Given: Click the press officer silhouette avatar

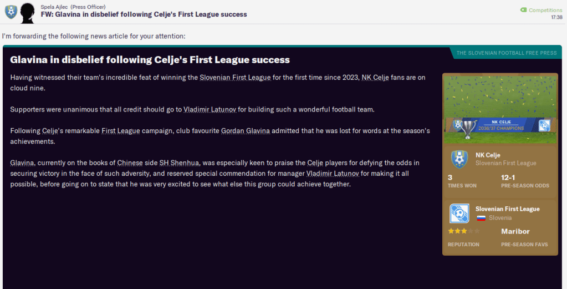Looking at the screenshot, I should [x=28, y=12].
